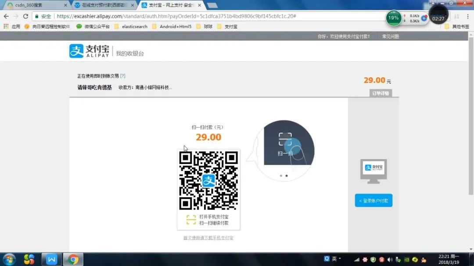Close the 在线支付预付款 tab

pyautogui.click(x=133, y=5)
